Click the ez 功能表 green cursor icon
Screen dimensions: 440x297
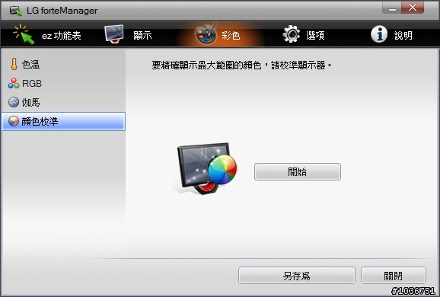pyautogui.click(x=24, y=34)
